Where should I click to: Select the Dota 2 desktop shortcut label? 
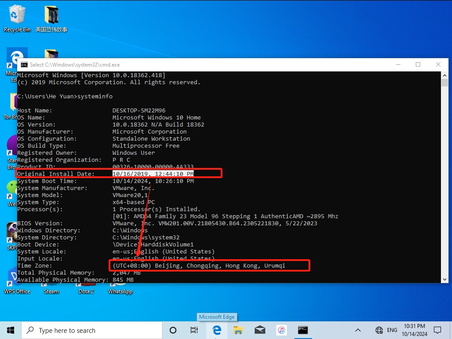pyautogui.click(x=86, y=291)
